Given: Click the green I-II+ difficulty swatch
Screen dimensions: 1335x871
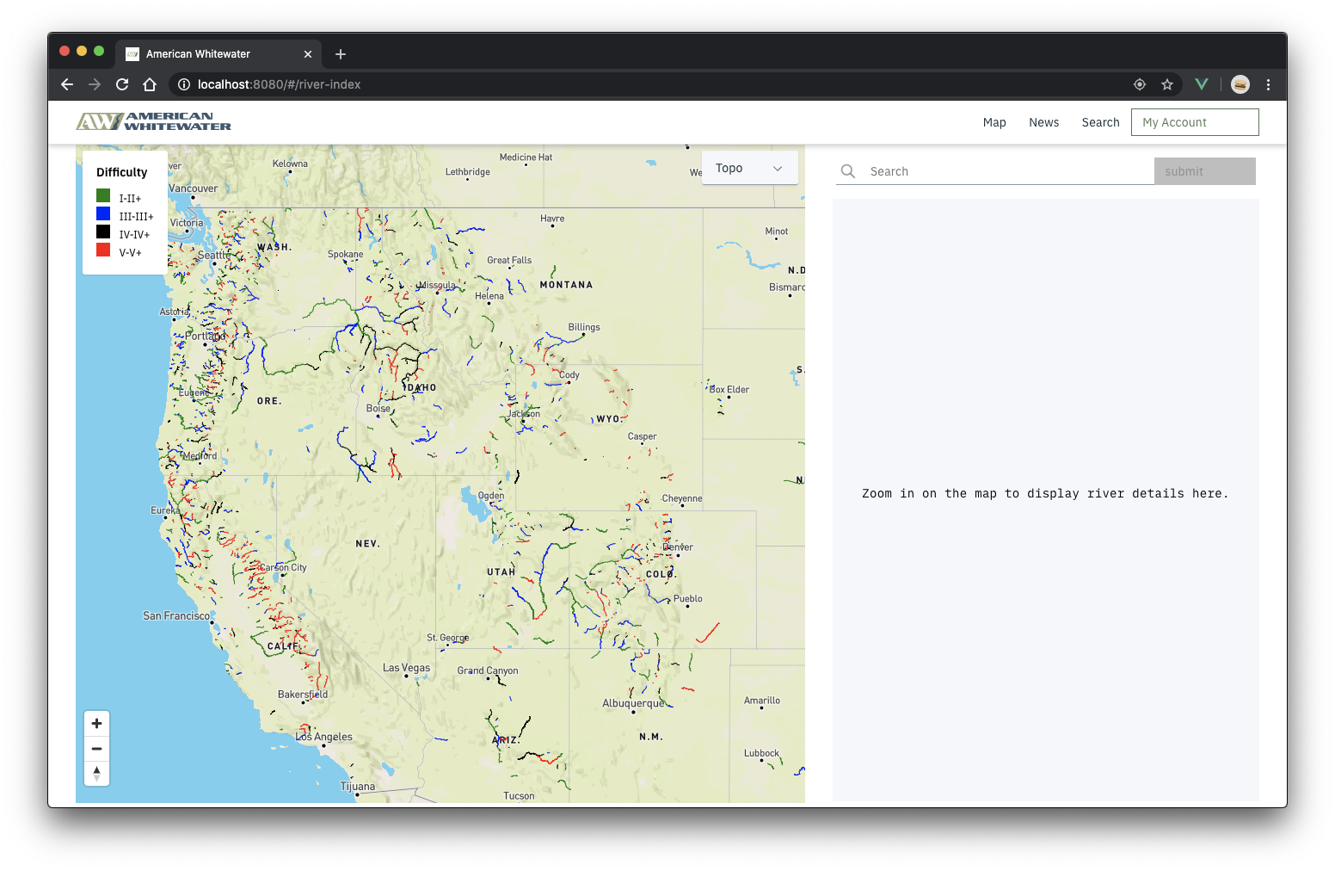Looking at the screenshot, I should [103, 196].
